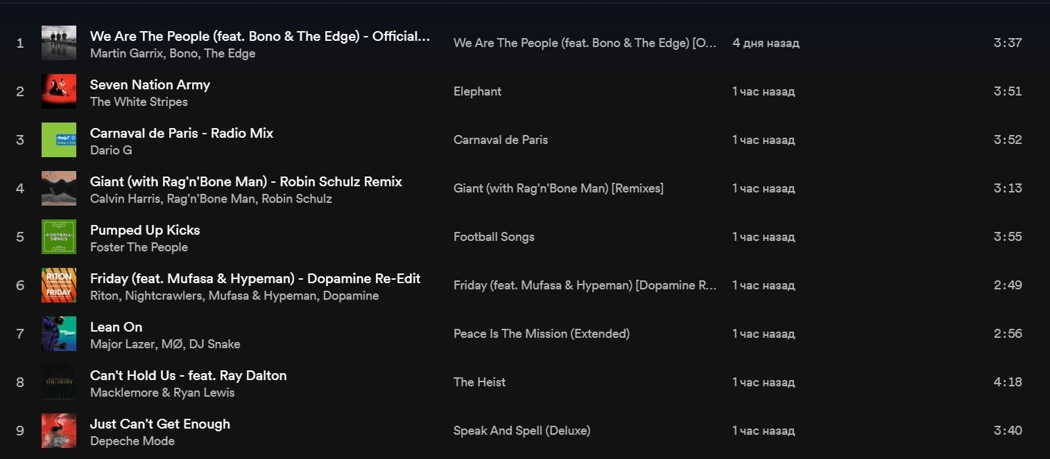
Task: Open The White Stripes artist page
Action: click(139, 102)
